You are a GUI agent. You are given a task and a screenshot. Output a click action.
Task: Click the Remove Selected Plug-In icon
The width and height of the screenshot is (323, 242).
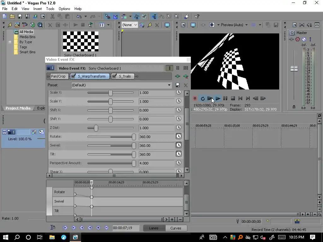point(185,76)
